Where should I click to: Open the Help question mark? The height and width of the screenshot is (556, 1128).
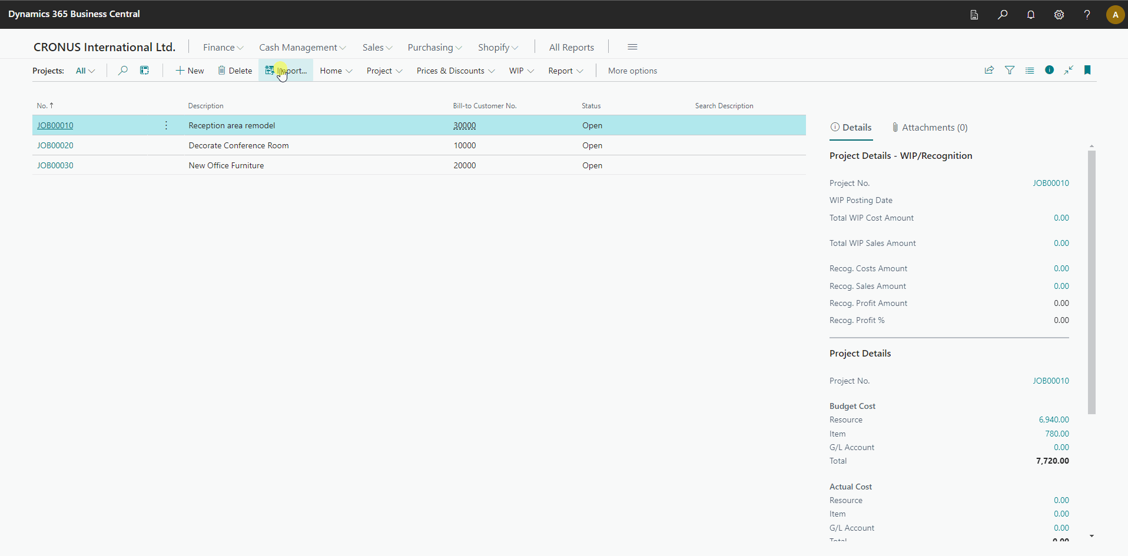(x=1087, y=15)
